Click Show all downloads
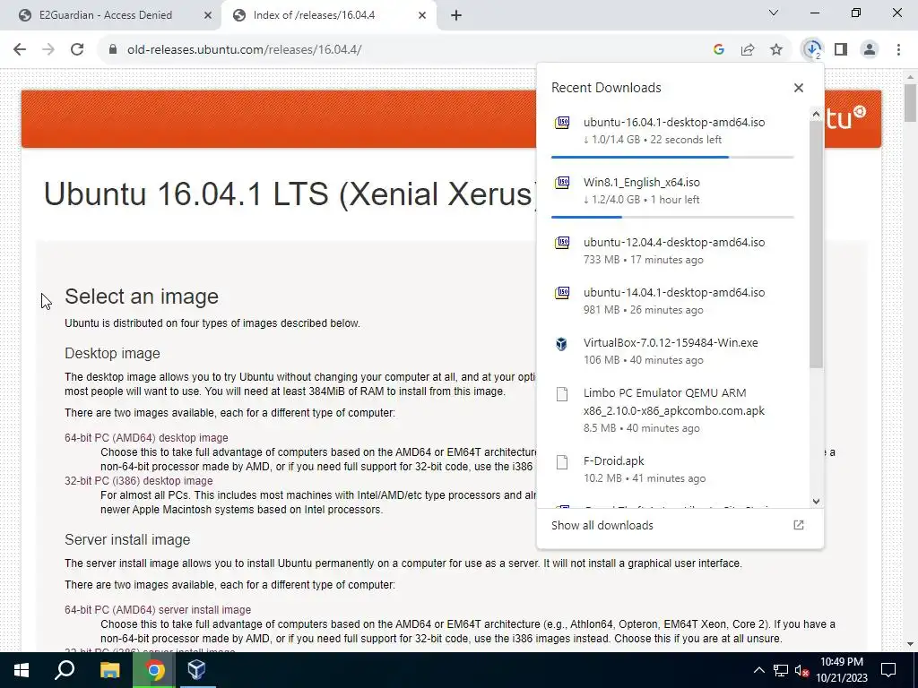 point(602,525)
